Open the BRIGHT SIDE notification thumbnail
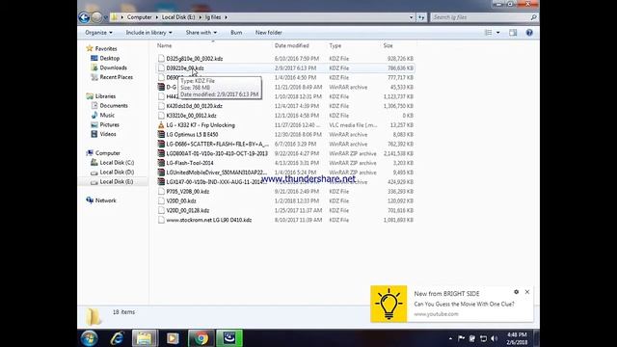The height and width of the screenshot is (347, 617). point(389,304)
